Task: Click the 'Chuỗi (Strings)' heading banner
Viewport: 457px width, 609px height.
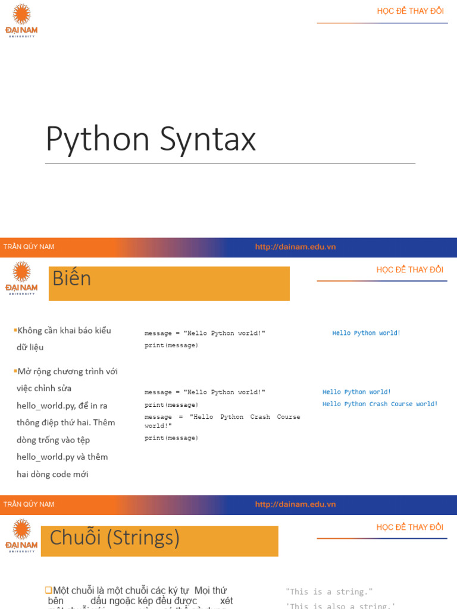Action: [x=159, y=541]
